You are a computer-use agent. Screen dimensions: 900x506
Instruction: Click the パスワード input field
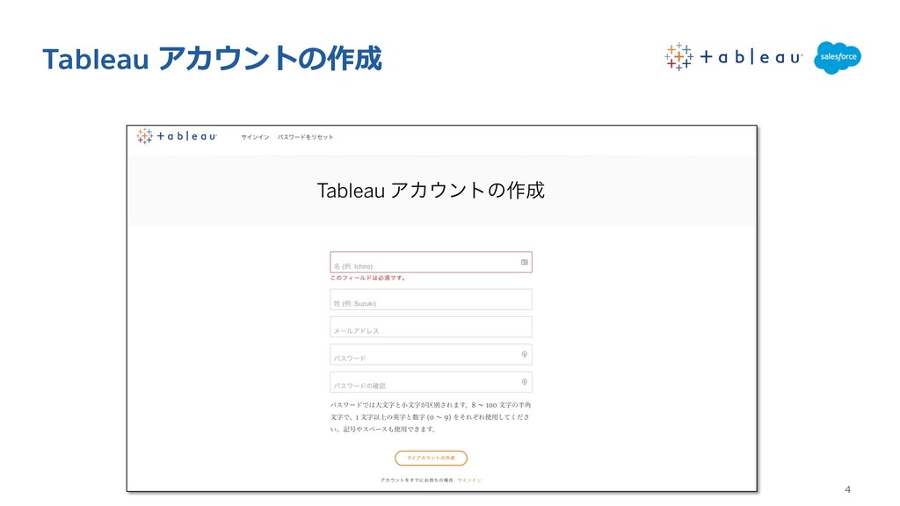[x=431, y=355]
